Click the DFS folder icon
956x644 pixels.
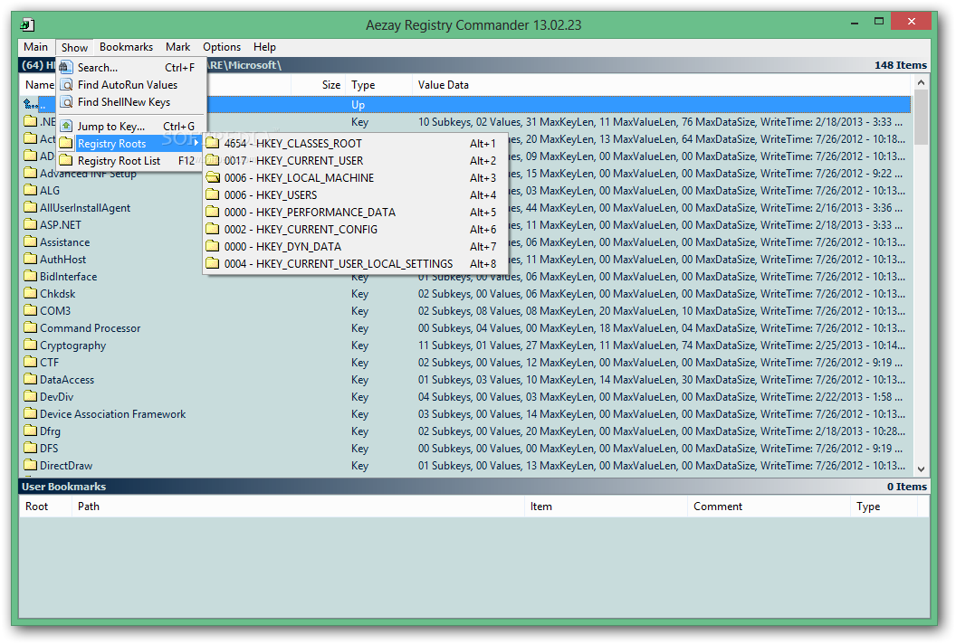31,449
